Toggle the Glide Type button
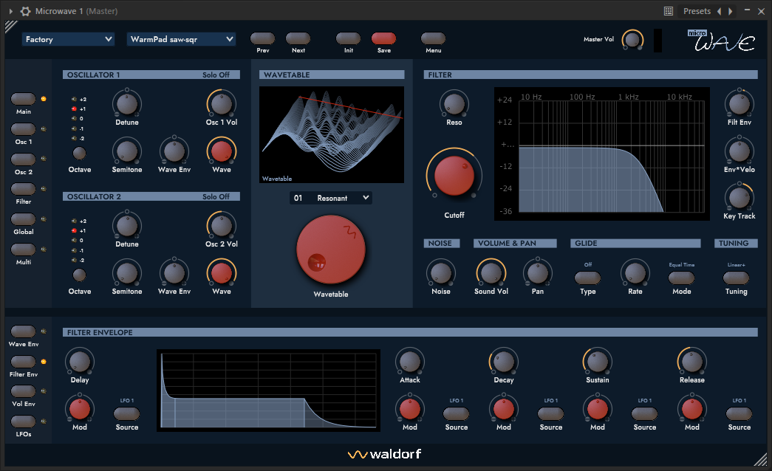This screenshot has height=471, width=772. point(587,278)
